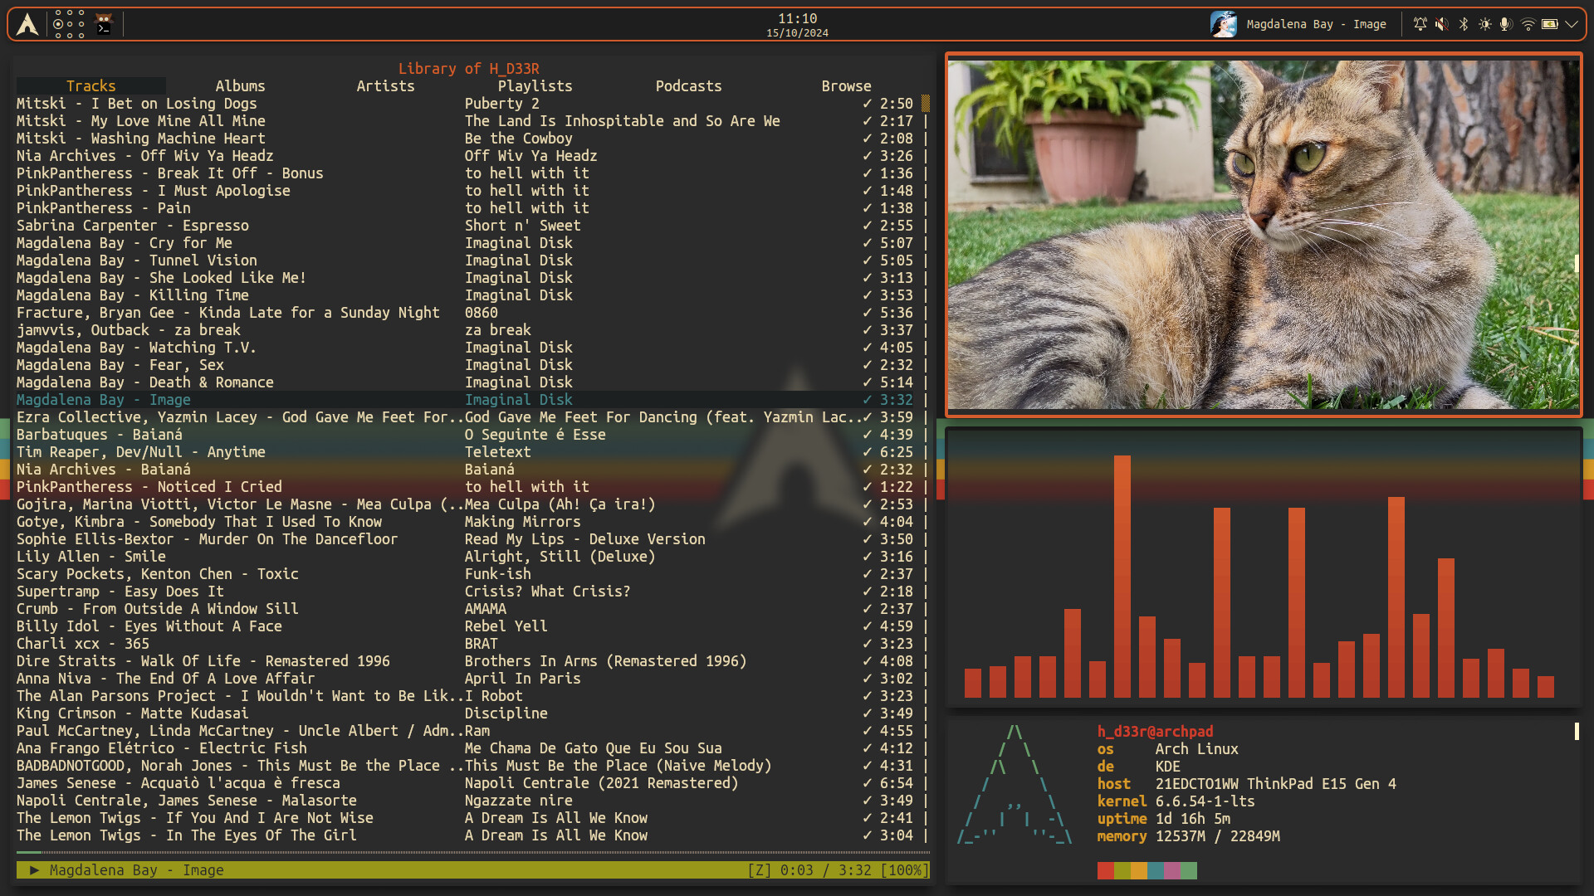Image resolution: width=1594 pixels, height=896 pixels.
Task: Switch to the Albums tab
Action: 240,85
